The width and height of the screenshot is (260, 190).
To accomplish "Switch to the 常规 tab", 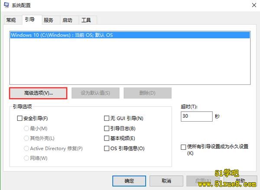I will (11, 20).
